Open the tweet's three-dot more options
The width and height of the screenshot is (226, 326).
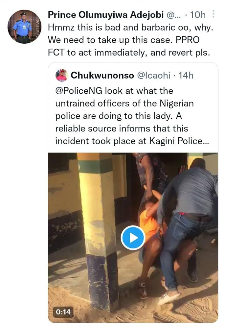click(x=213, y=14)
